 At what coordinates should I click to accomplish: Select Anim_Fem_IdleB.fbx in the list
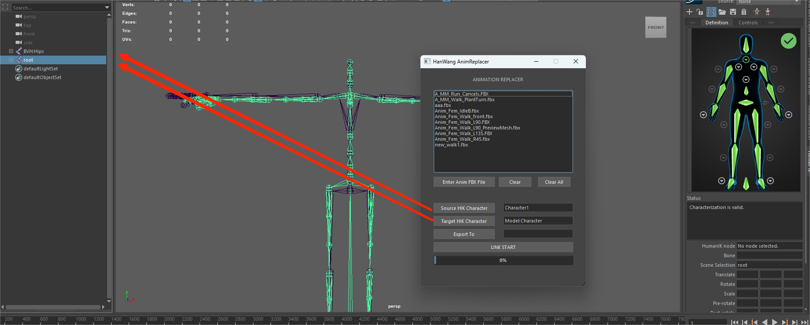(503, 111)
